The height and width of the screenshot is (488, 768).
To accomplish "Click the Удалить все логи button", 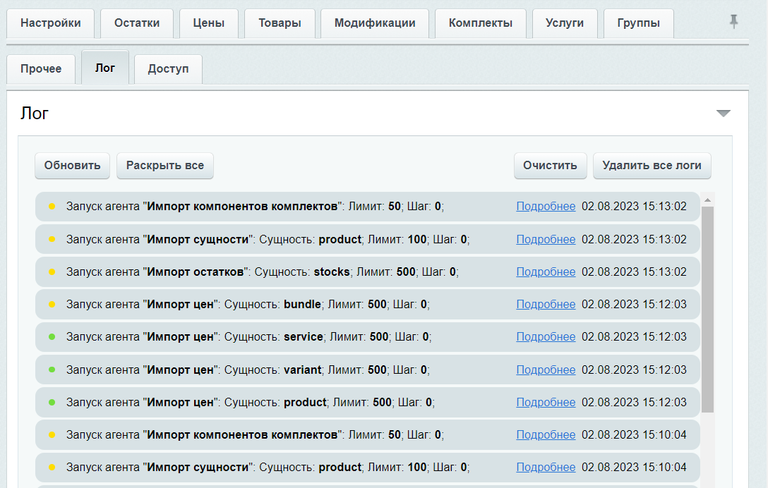I will pos(652,166).
